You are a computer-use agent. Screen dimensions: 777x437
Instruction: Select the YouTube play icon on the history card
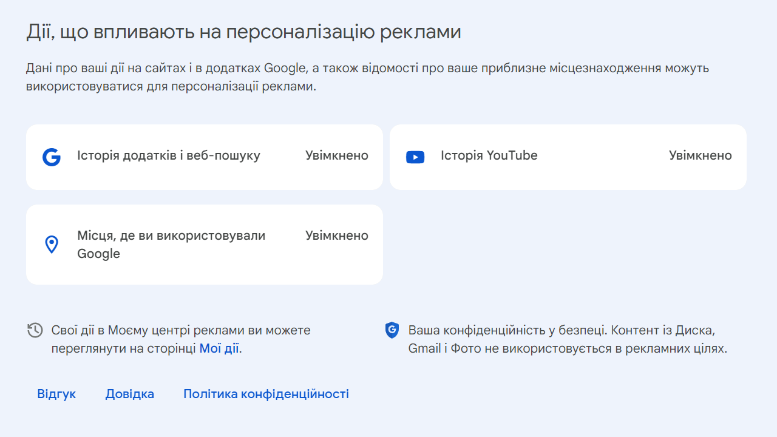(x=415, y=156)
